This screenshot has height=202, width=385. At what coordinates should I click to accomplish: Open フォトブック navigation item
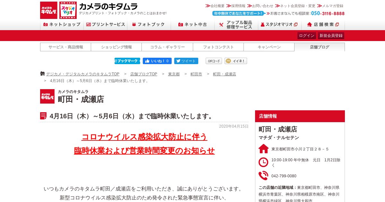click(149, 24)
